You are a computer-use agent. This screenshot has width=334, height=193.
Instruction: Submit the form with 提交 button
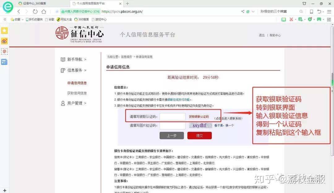point(199,136)
